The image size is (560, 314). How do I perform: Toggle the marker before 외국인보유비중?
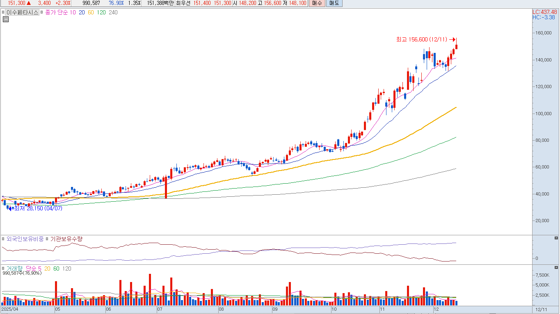3,239
